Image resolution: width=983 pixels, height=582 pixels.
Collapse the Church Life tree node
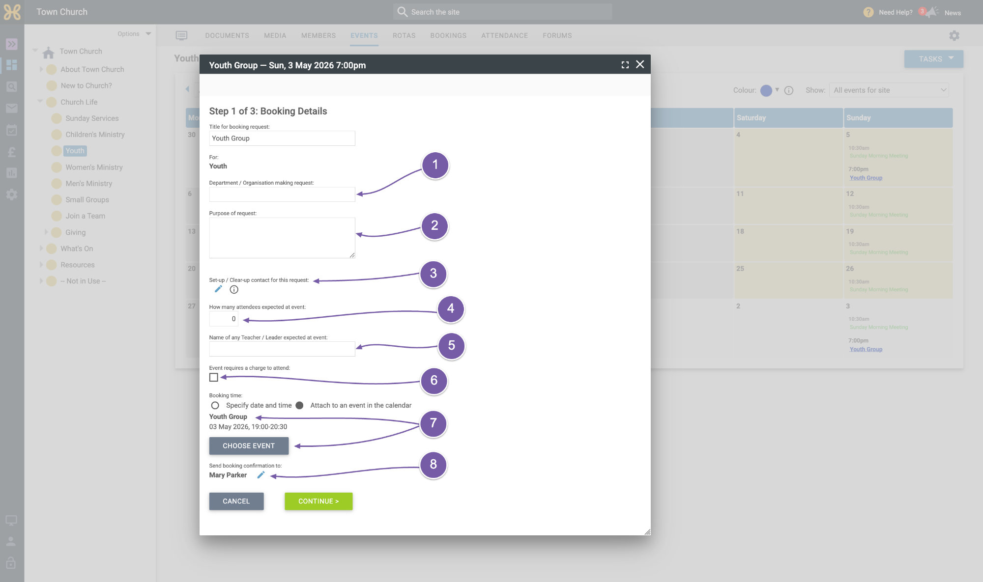40,102
